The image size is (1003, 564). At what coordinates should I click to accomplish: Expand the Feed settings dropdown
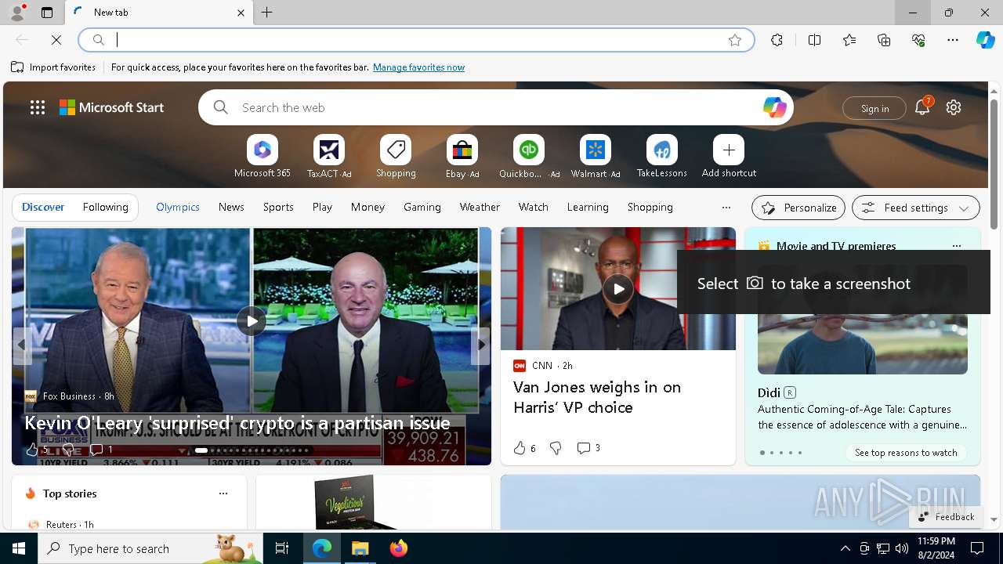click(916, 208)
